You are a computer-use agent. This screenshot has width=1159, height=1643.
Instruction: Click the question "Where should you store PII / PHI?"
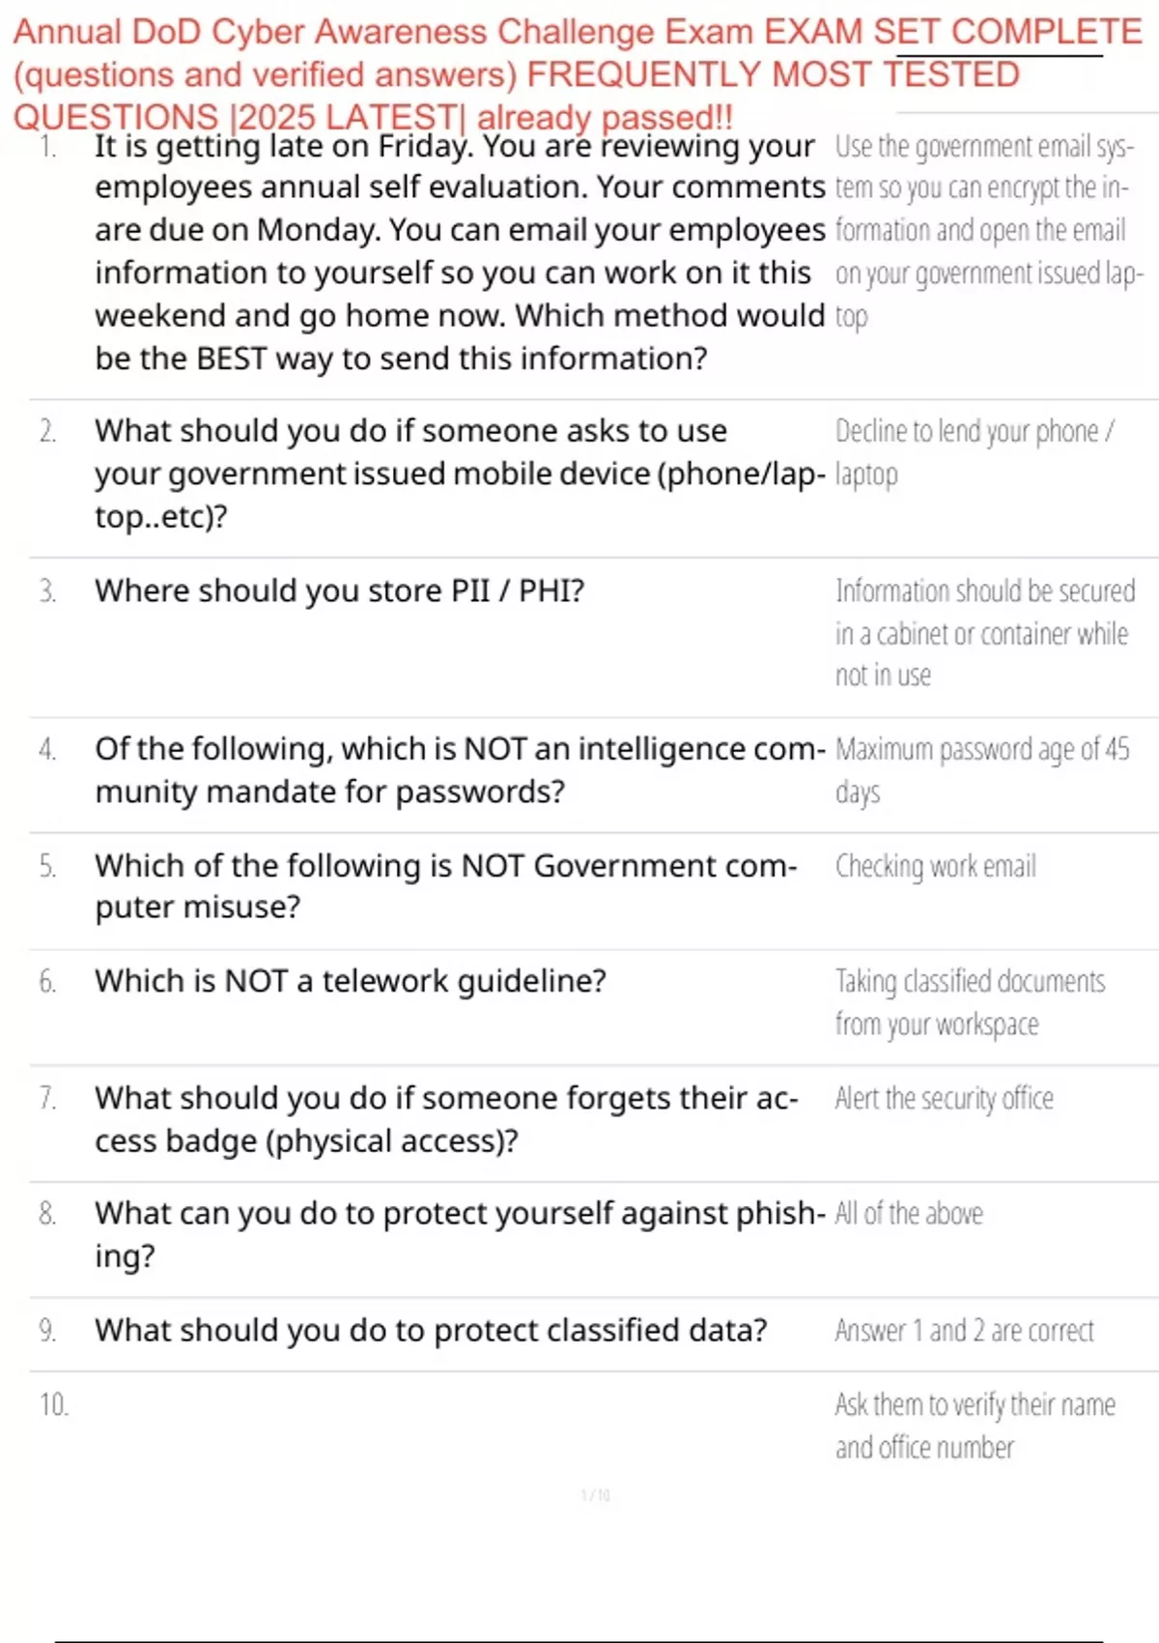[x=339, y=591]
